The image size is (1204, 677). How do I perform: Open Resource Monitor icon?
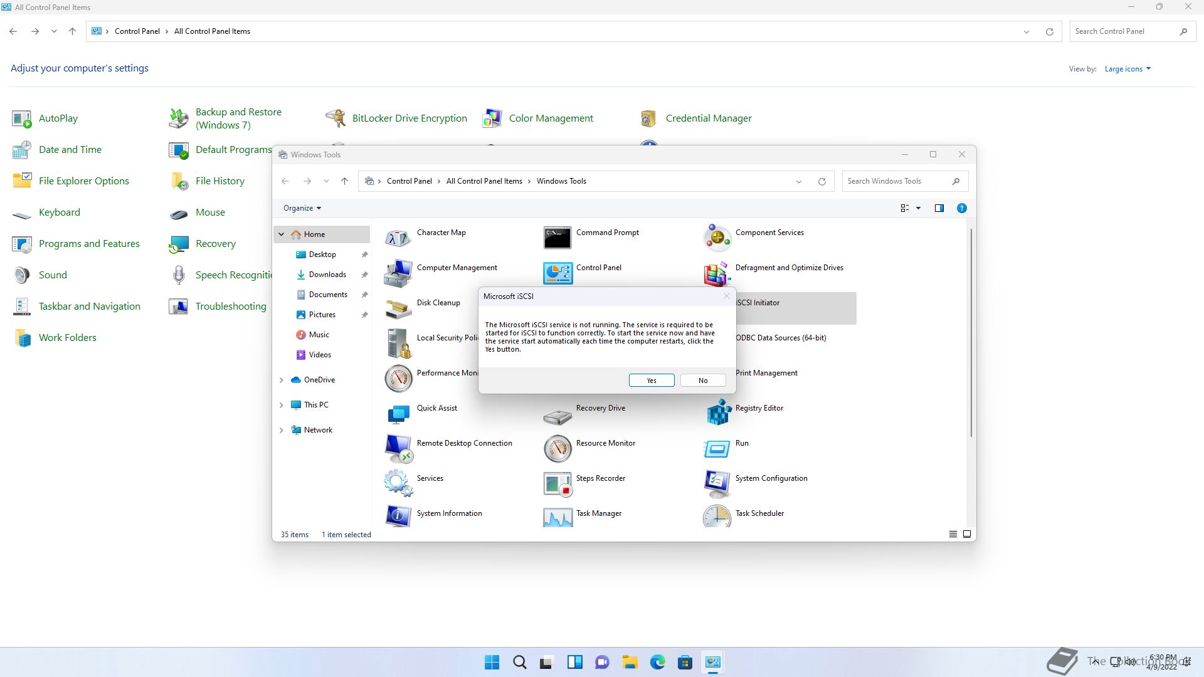coord(557,449)
